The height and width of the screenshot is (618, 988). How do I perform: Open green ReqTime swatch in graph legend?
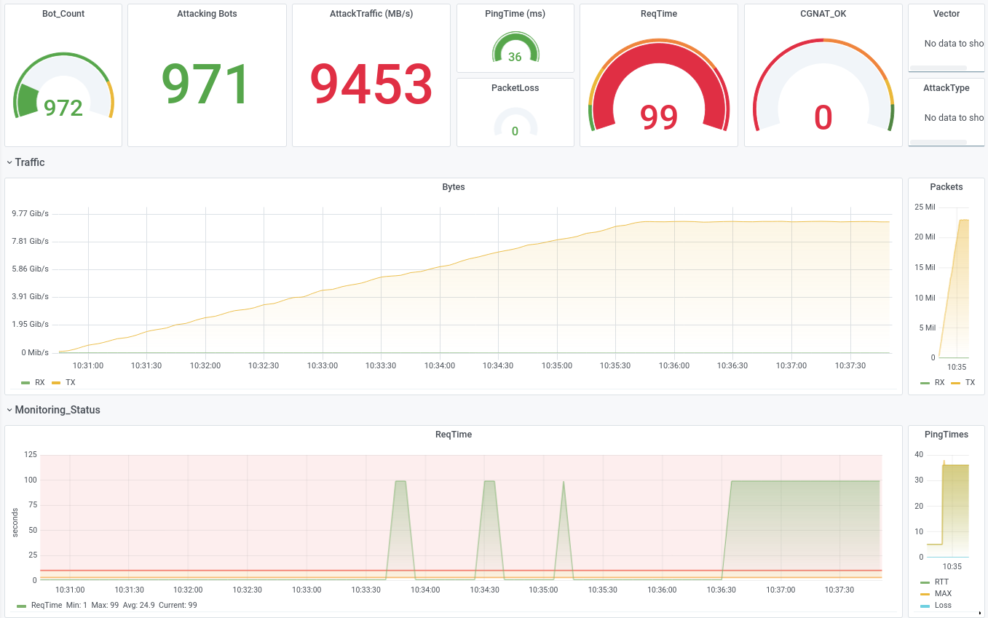22,605
